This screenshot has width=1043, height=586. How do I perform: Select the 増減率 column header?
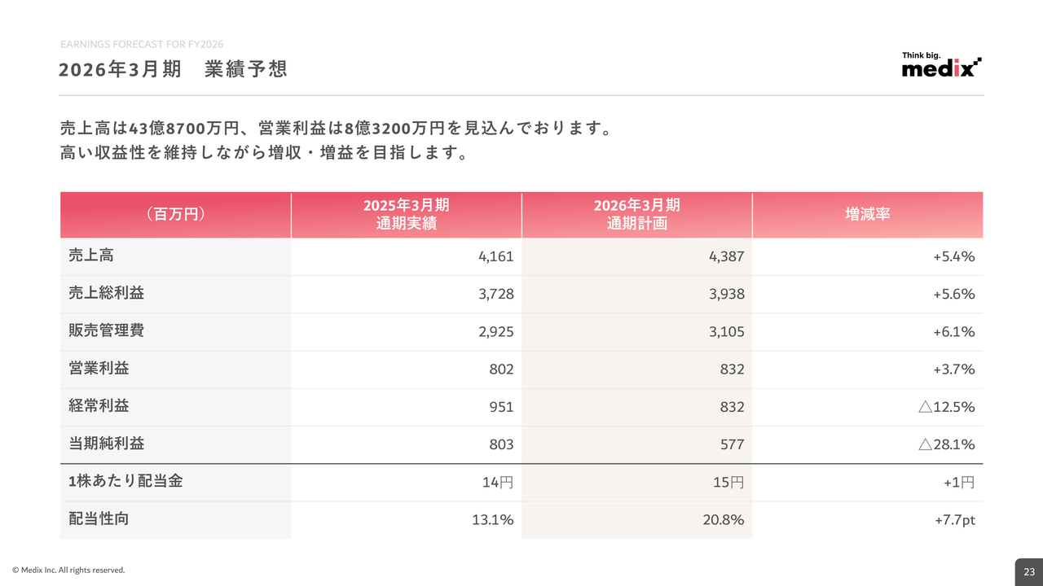coord(867,215)
